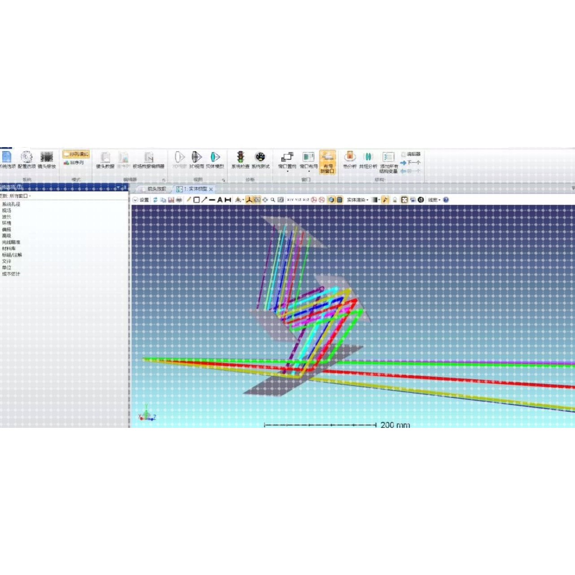Screen dimensions: 575x575
Task: Open the 3D视图 layout
Action: (196, 160)
